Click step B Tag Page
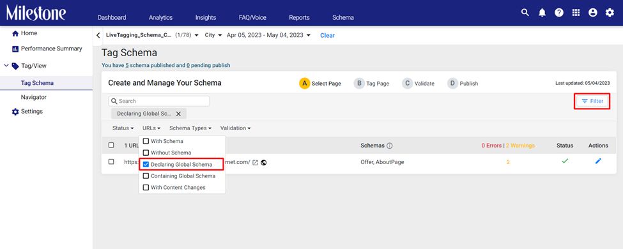The image size is (623, 249). coord(371,84)
